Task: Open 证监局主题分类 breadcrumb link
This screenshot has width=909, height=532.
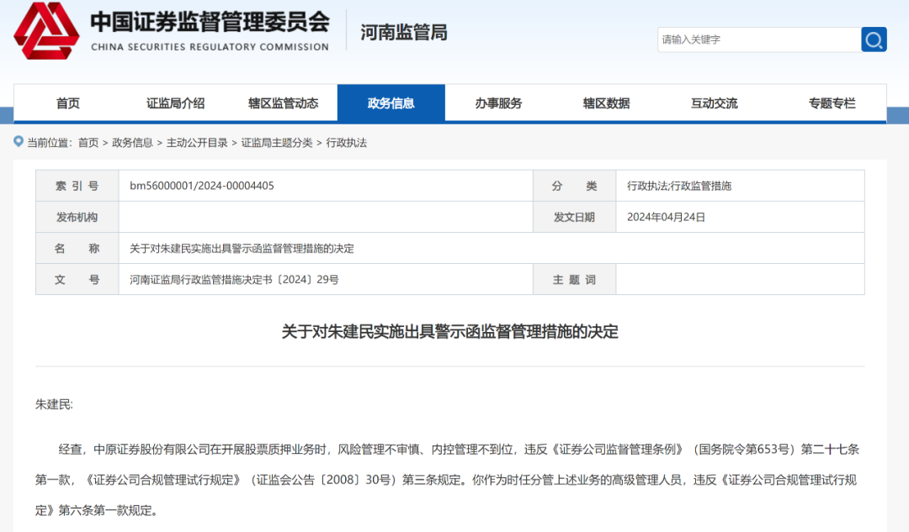Action: 277,143
